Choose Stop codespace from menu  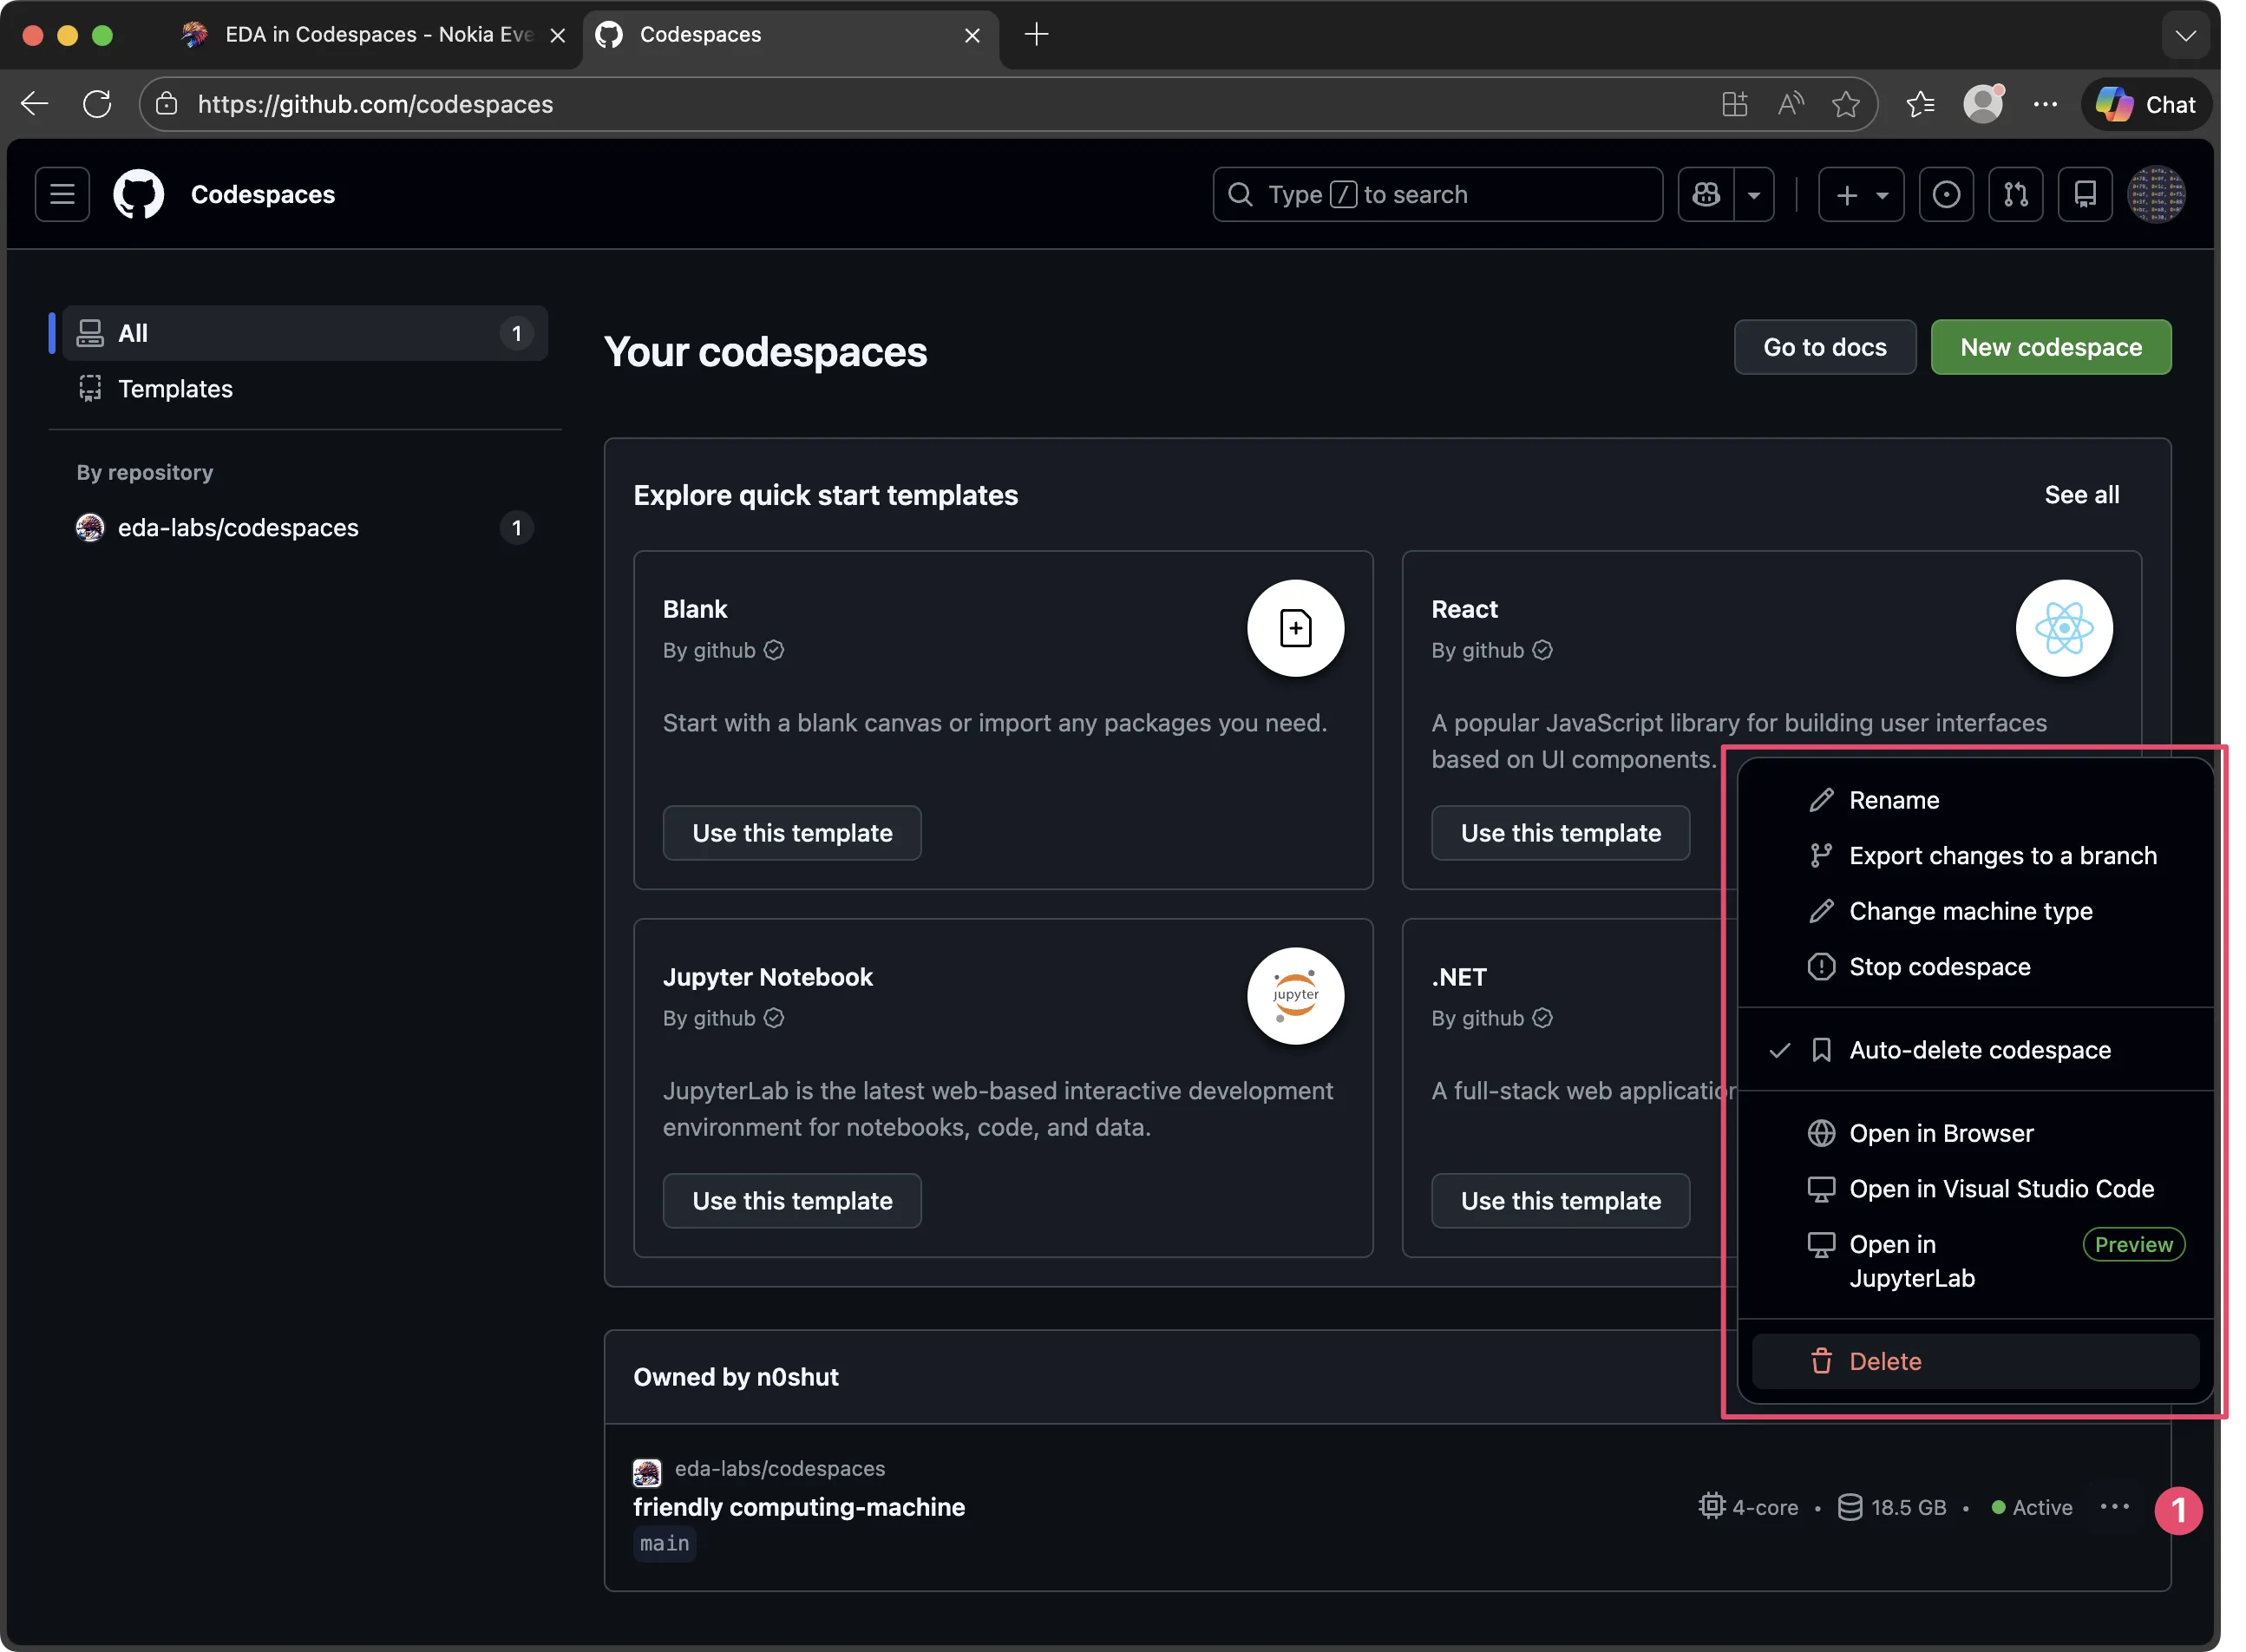click(x=1975, y=967)
